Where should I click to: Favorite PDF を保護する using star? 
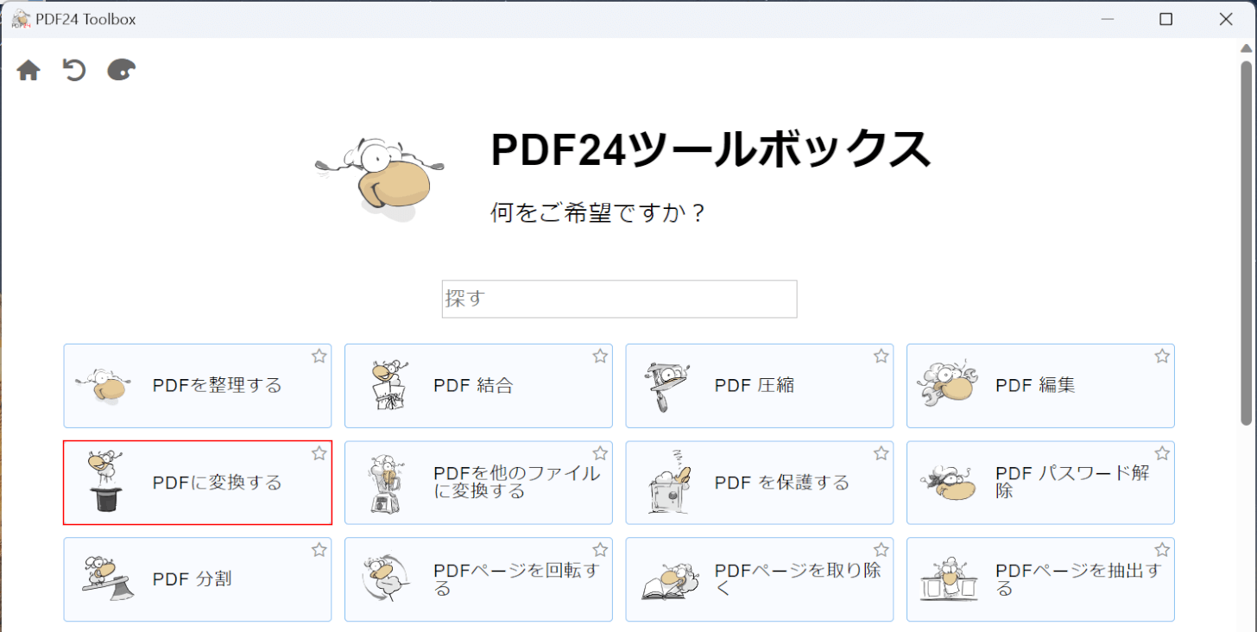pos(881,453)
